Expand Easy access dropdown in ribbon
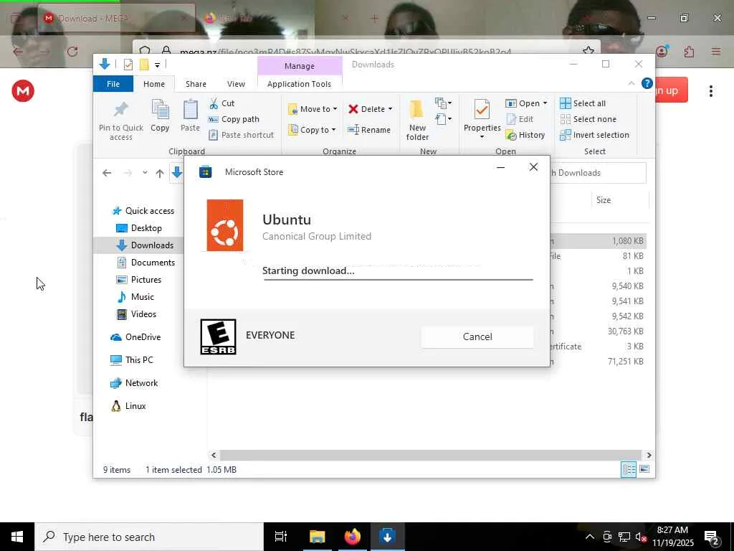This screenshot has width=734, height=551. point(443,119)
